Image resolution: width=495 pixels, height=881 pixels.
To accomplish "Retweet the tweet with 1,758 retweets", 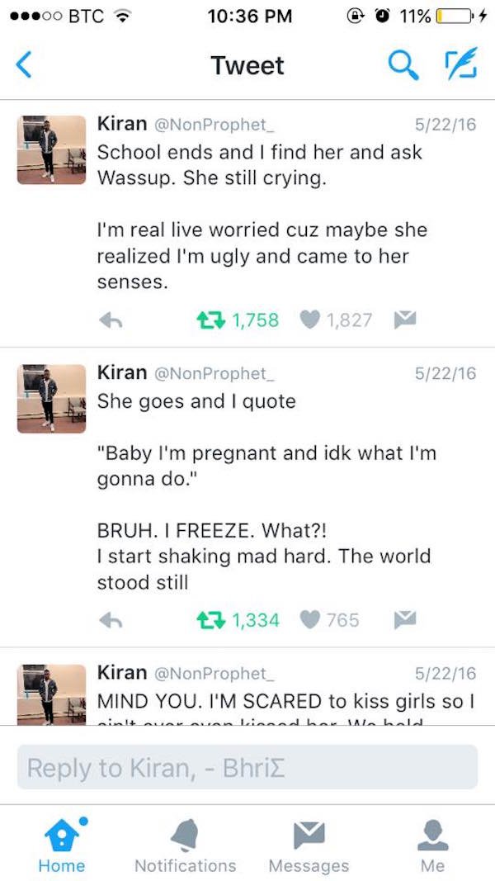I will tap(211, 320).
